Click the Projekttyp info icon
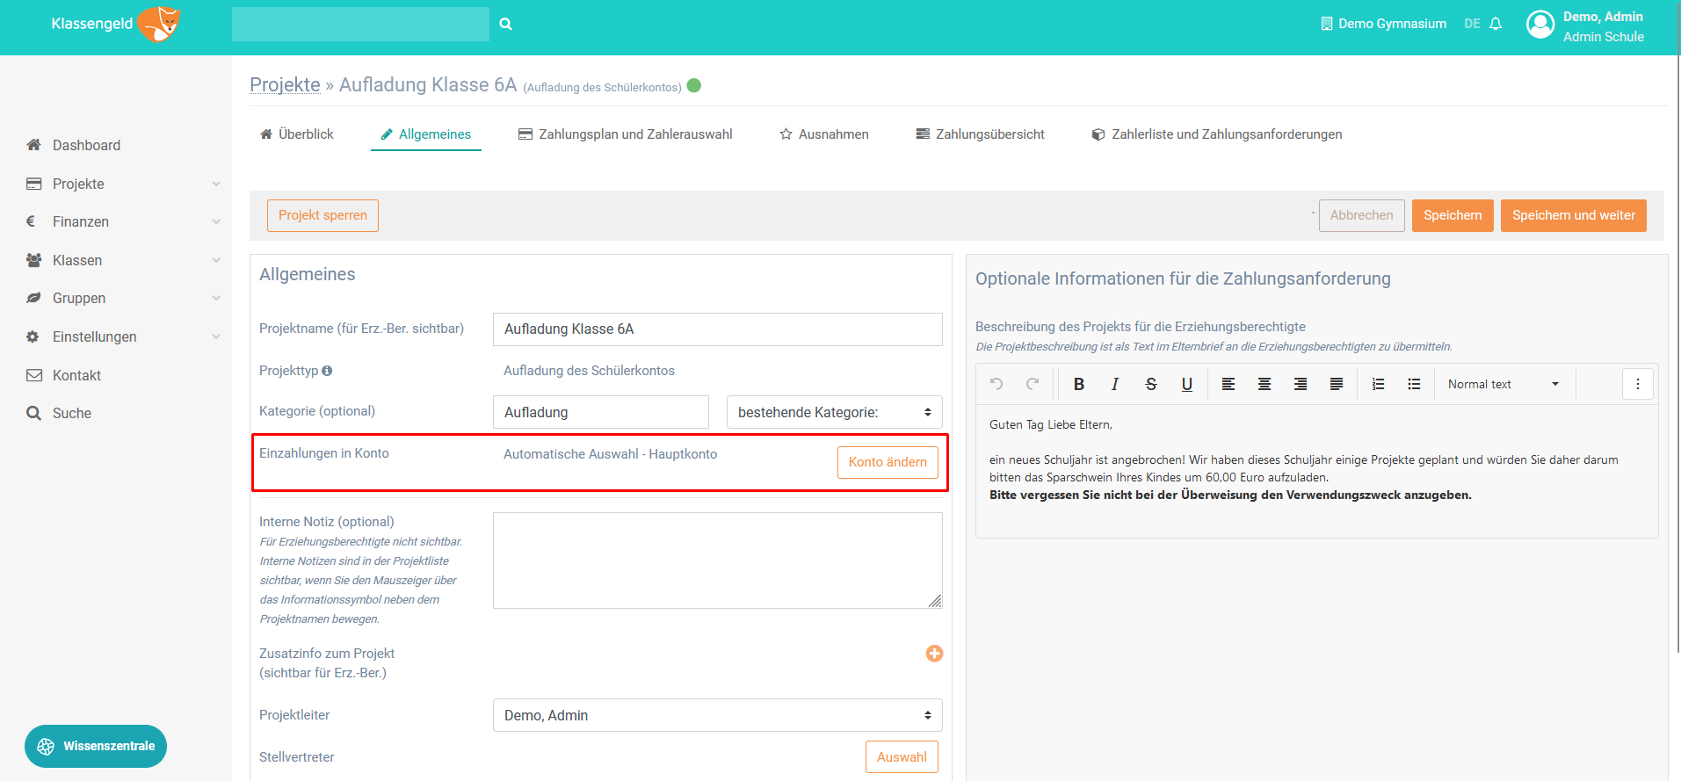The height and width of the screenshot is (781, 1681). (327, 371)
